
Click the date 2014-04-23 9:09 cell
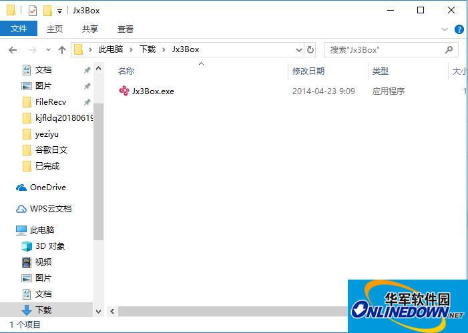coord(324,91)
